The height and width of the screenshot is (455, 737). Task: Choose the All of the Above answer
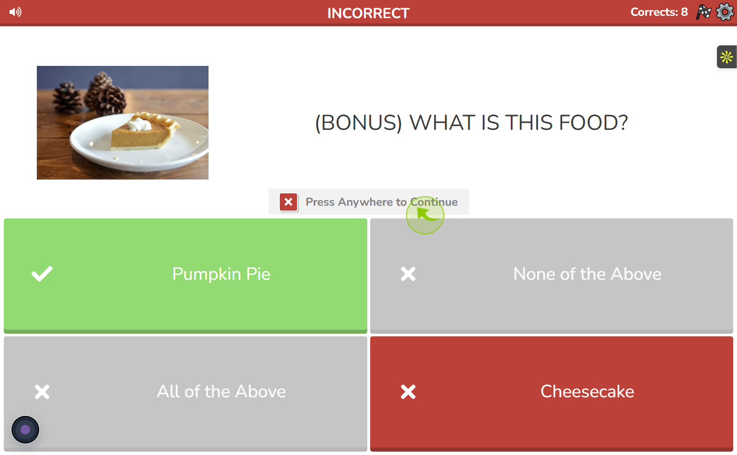(186, 393)
